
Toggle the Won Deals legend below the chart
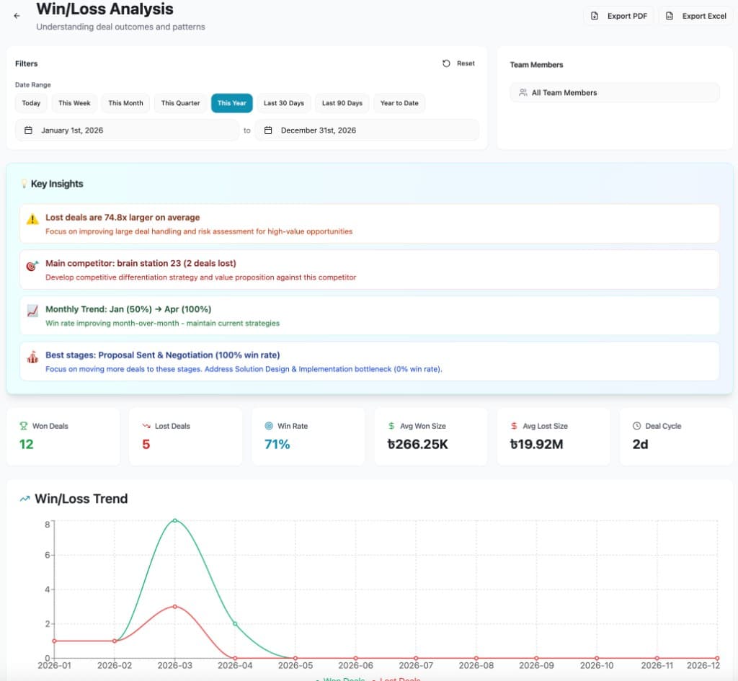[x=344, y=679]
